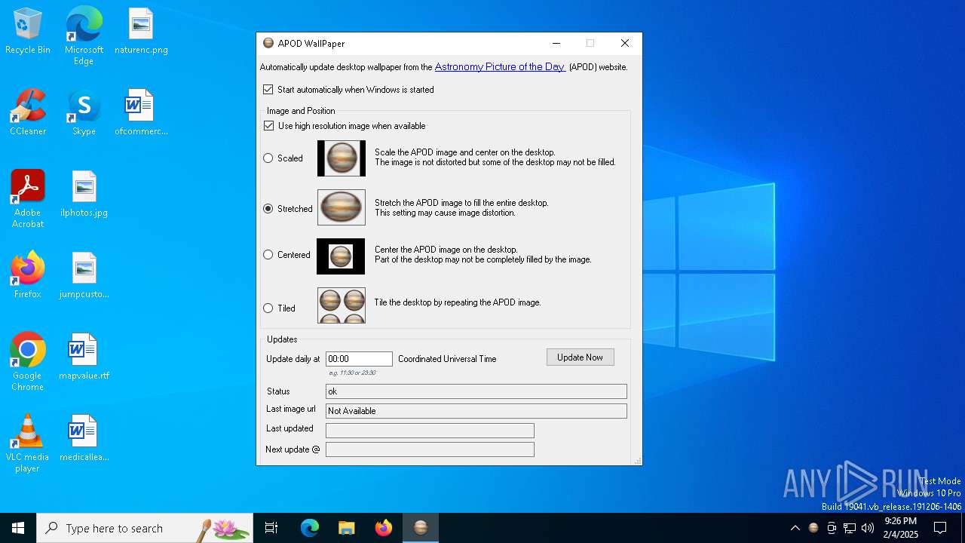Open the Firefox desktop shortcut
965x543 pixels.
[28, 275]
